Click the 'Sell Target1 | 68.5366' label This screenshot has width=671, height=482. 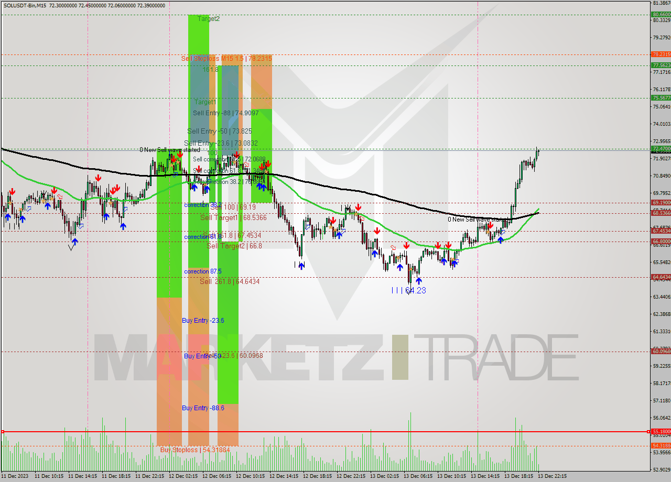coord(233,217)
